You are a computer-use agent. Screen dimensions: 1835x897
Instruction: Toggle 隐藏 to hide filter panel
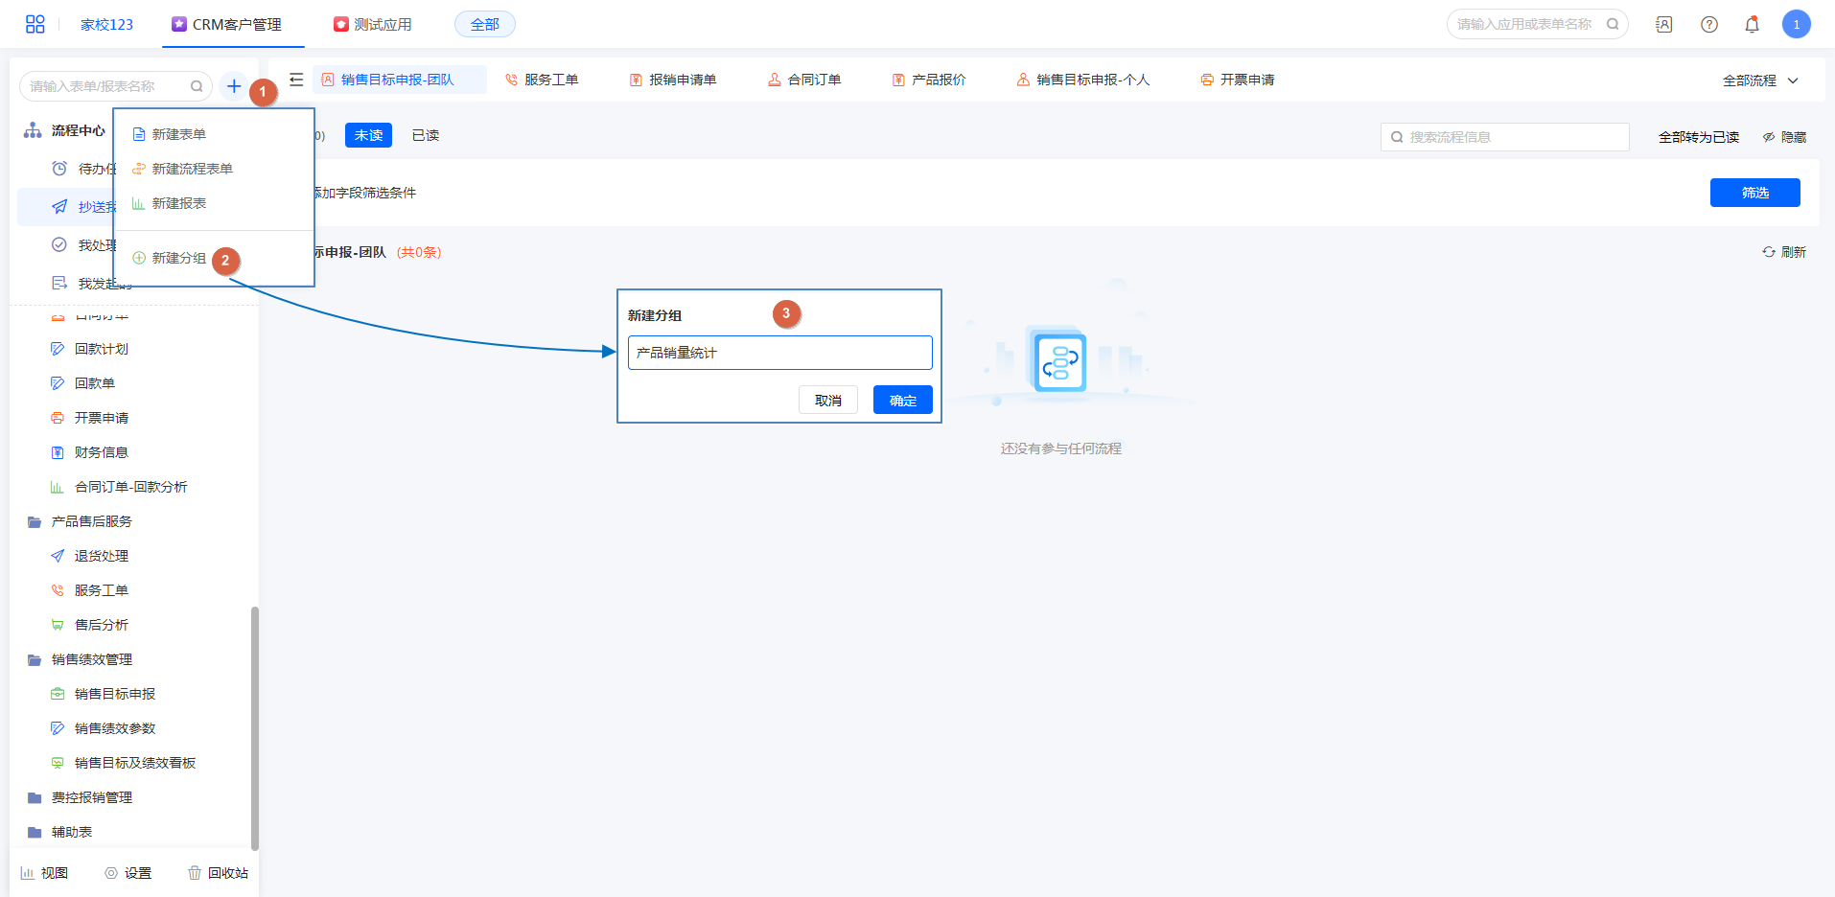coord(1784,137)
